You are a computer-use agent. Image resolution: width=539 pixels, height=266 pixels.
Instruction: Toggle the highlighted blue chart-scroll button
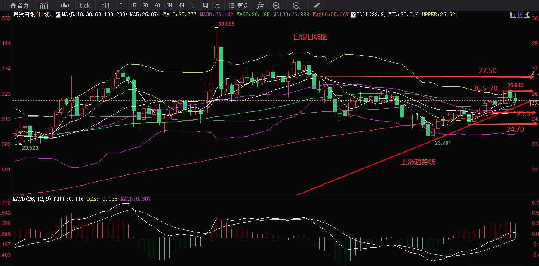pyautogui.click(x=520, y=14)
